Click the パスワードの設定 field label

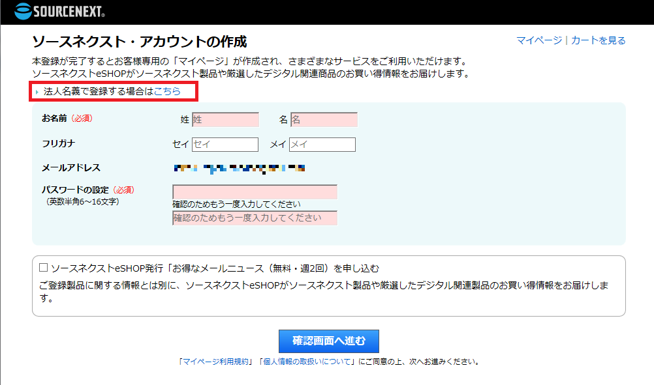[x=76, y=190]
